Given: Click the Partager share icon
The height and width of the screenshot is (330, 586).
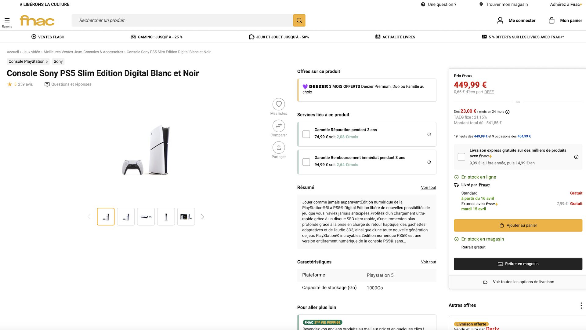Looking at the screenshot, I should tap(279, 148).
